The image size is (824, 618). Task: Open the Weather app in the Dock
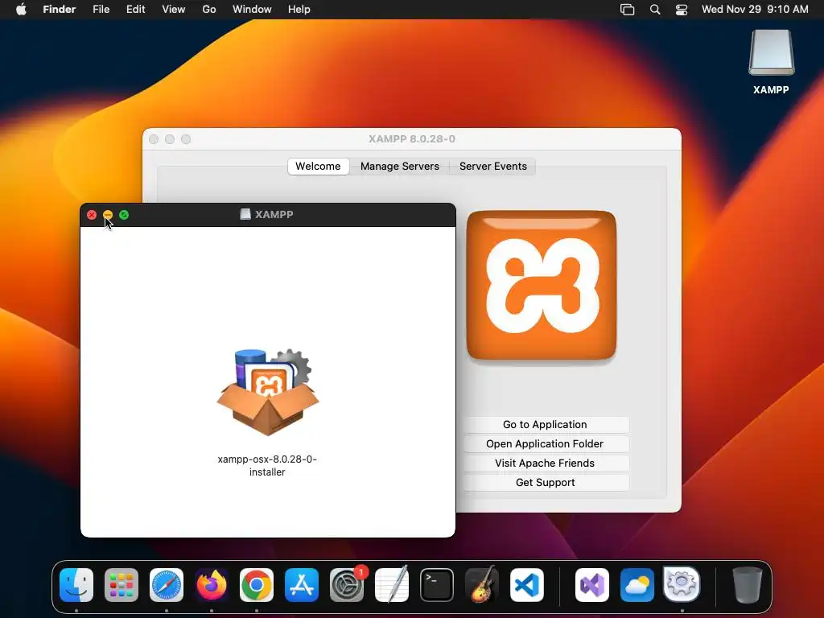pyautogui.click(x=637, y=585)
